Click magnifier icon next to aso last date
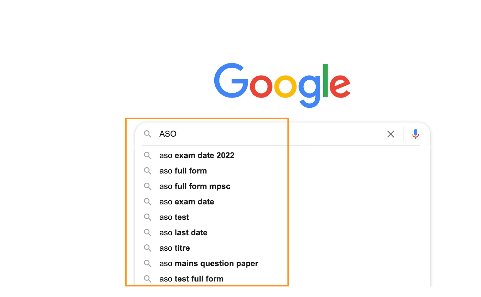 coord(147,233)
